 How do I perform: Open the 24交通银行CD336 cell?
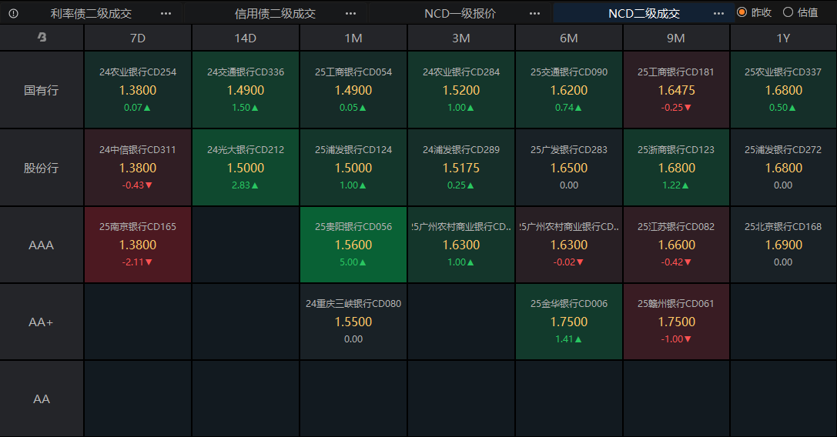point(246,90)
